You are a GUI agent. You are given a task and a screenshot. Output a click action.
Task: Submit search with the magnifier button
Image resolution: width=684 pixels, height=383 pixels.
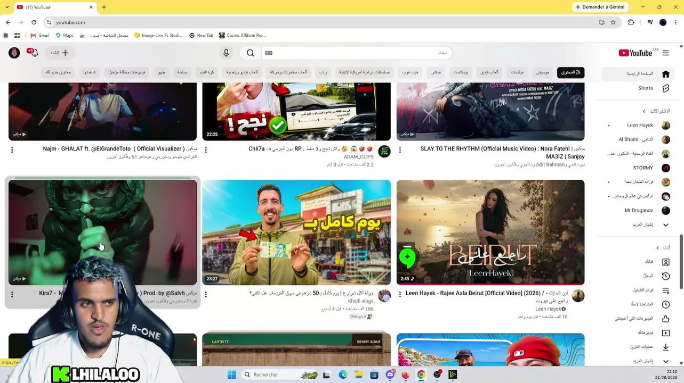point(250,53)
